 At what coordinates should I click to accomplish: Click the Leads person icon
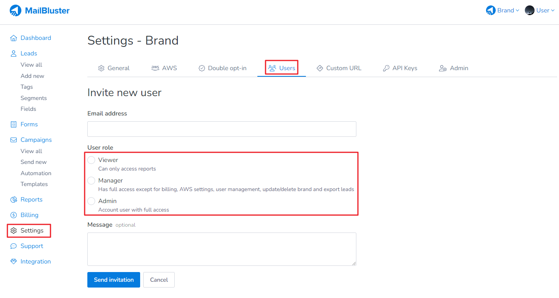(x=14, y=53)
